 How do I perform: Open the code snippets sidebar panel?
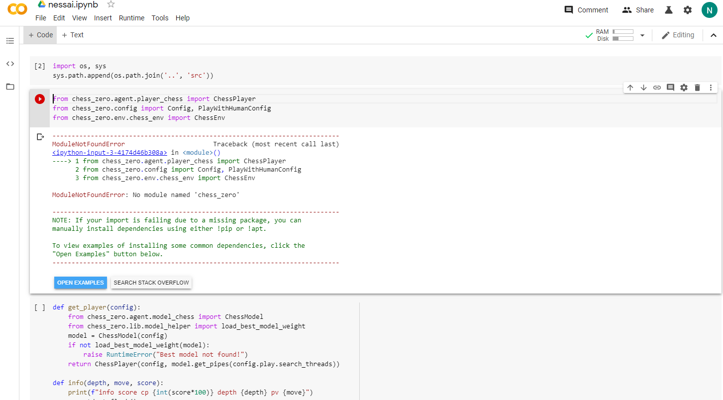pos(10,64)
